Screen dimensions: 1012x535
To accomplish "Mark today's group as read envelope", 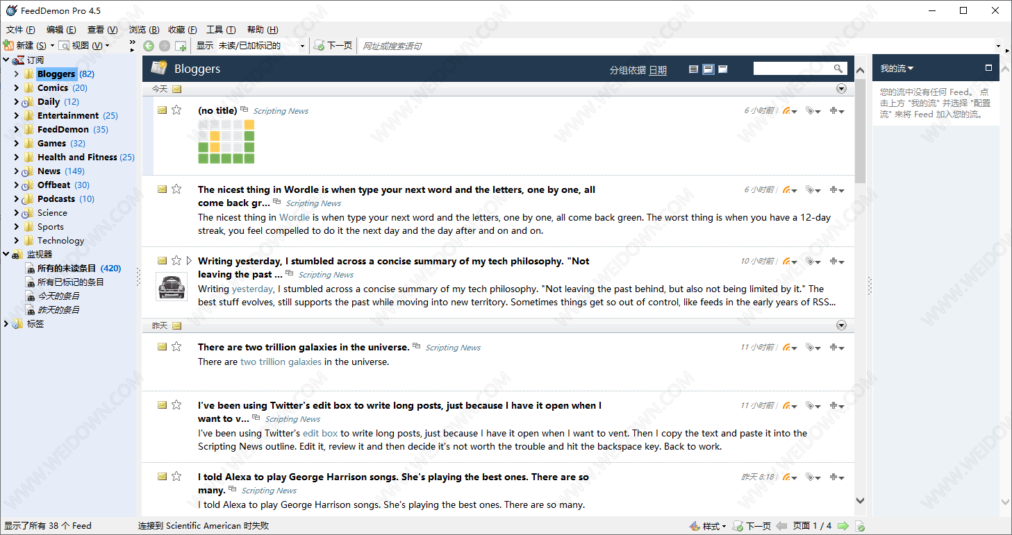I will click(176, 89).
